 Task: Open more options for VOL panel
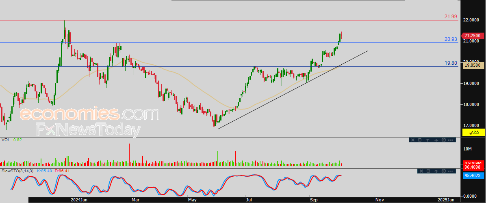click(x=451, y=140)
